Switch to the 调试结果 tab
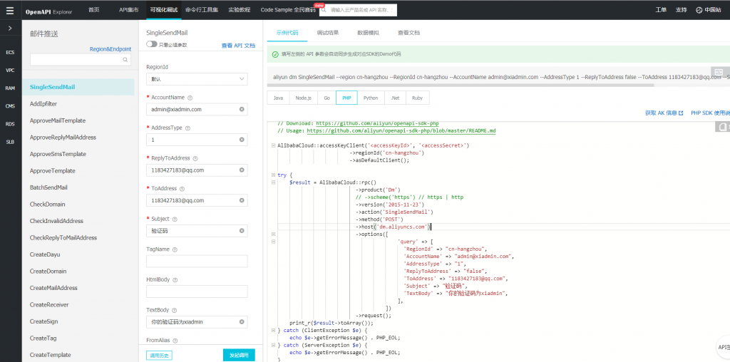The width and height of the screenshot is (730, 362). coord(327,33)
